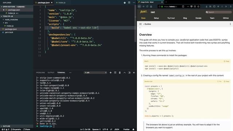233x131 pixels.
Task: Open a new browser tab
Action: [x=166, y=2]
